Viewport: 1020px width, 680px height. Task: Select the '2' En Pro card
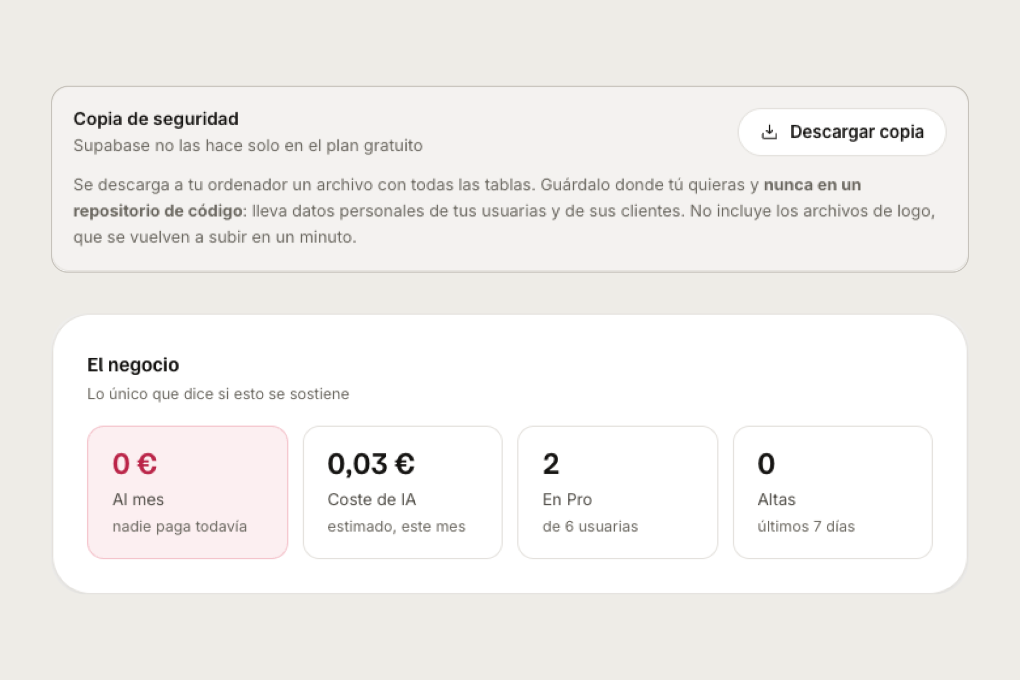point(618,492)
